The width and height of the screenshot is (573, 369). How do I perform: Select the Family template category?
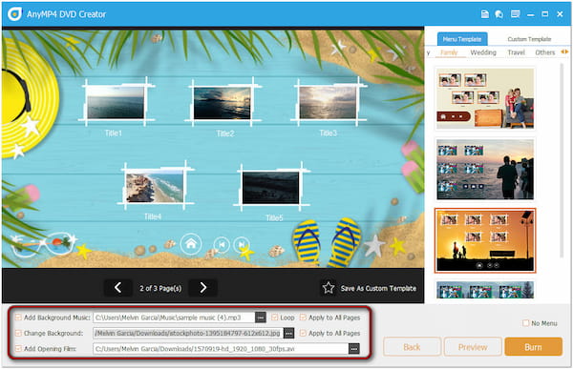tap(449, 52)
